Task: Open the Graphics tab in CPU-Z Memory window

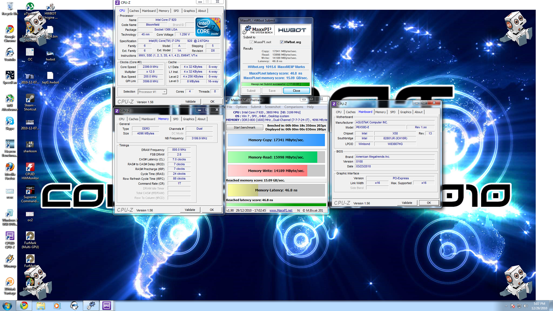Action: [189, 119]
